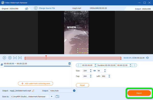Viewport: 153px width, 100px height.
Task: Click the red playhead marker on timeline
Action: pyautogui.click(x=46, y=56)
